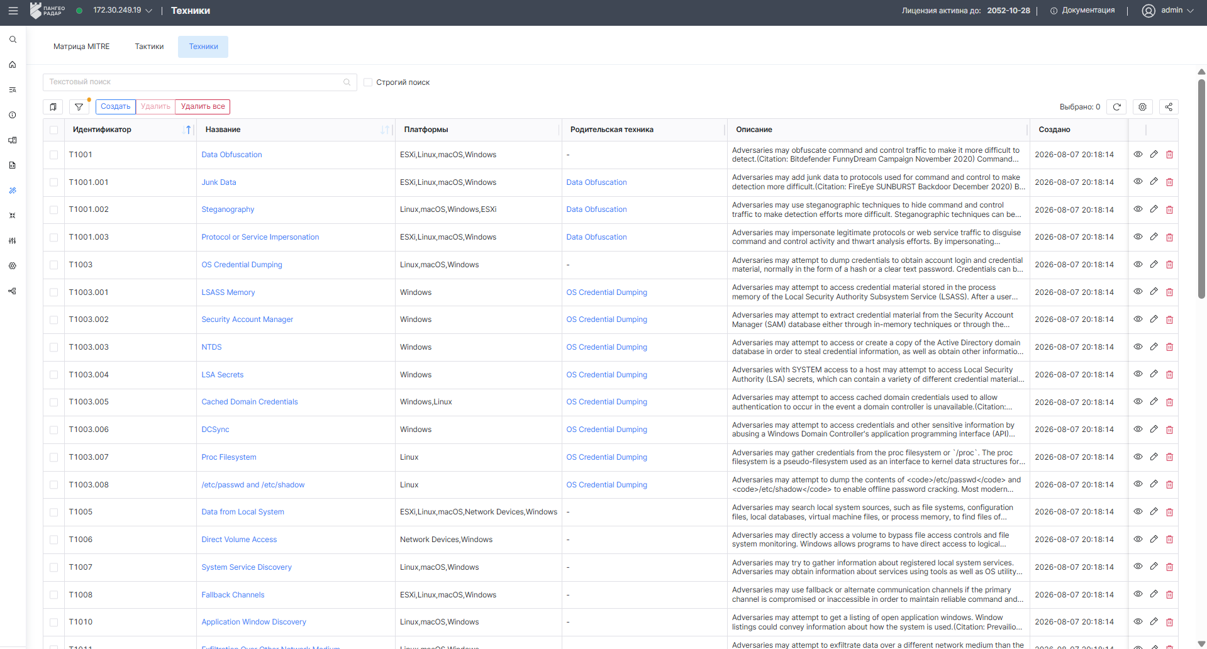Switch to the Матрица MITRE tab
The width and height of the screenshot is (1207, 649).
point(82,47)
